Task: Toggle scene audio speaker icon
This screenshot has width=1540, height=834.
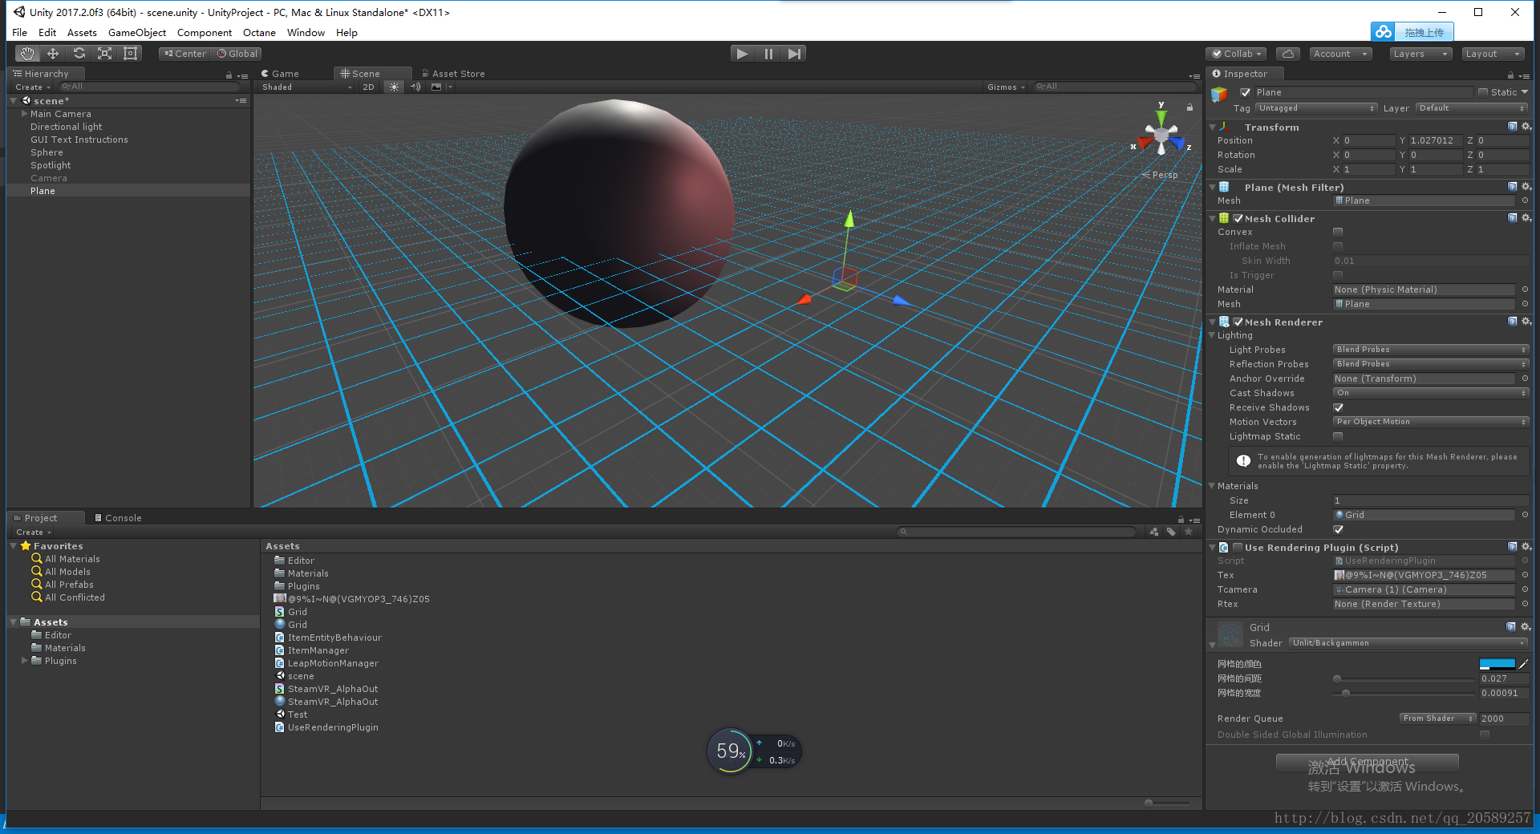Action: pos(415,87)
